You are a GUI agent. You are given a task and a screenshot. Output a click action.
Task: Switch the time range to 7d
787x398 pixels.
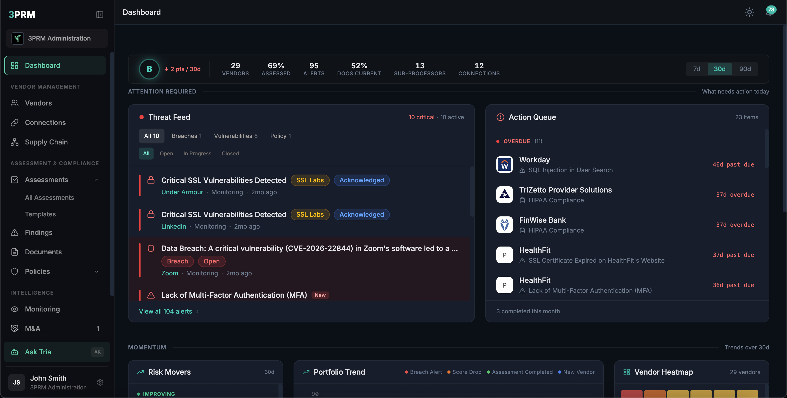coord(697,69)
